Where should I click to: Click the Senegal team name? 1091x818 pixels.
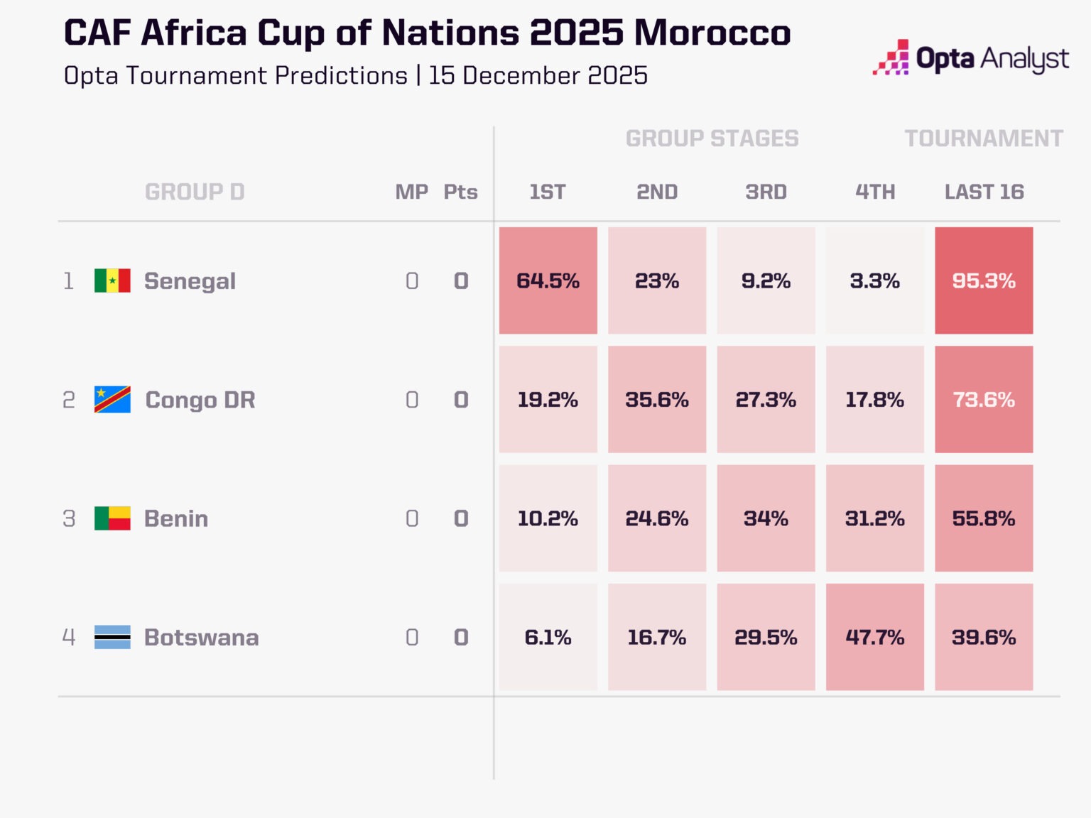point(190,281)
